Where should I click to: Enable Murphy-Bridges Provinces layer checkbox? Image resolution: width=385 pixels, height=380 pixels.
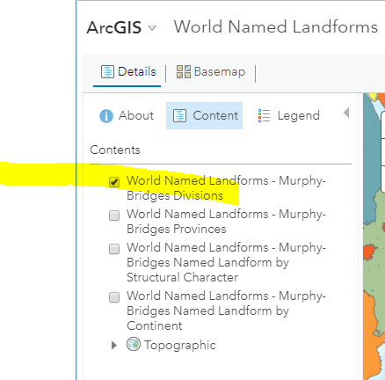[x=114, y=216]
